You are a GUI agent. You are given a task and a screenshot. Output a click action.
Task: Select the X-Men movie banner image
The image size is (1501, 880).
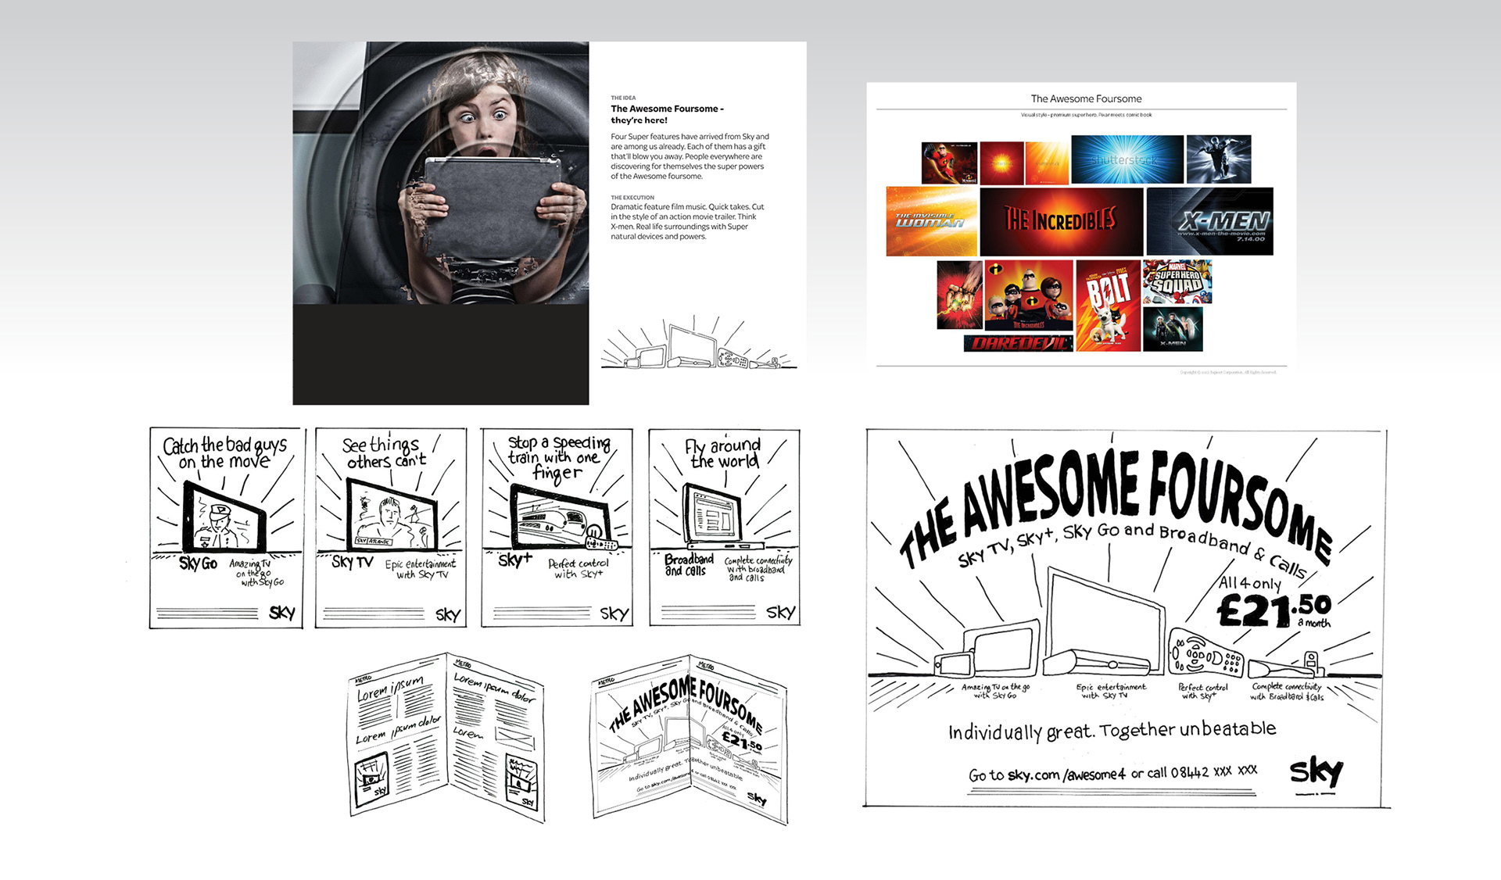click(1209, 221)
